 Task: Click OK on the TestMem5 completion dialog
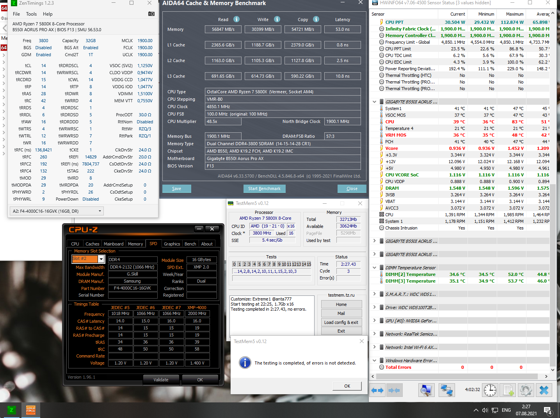(x=347, y=386)
